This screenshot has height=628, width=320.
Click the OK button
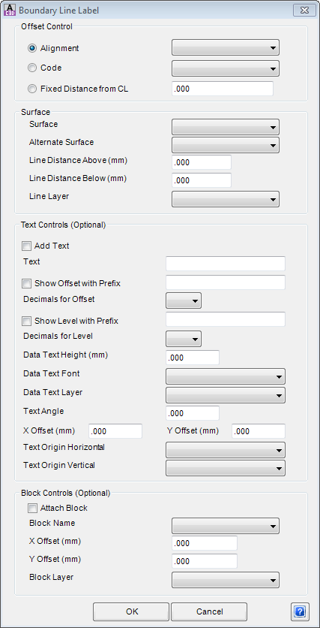[x=131, y=611]
